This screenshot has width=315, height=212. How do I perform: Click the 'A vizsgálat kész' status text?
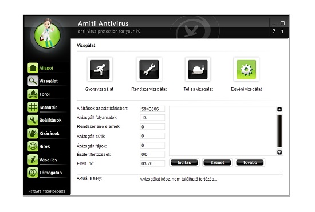178,179
